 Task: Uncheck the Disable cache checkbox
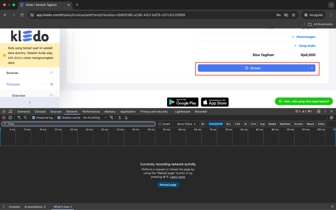[x=59, y=117]
